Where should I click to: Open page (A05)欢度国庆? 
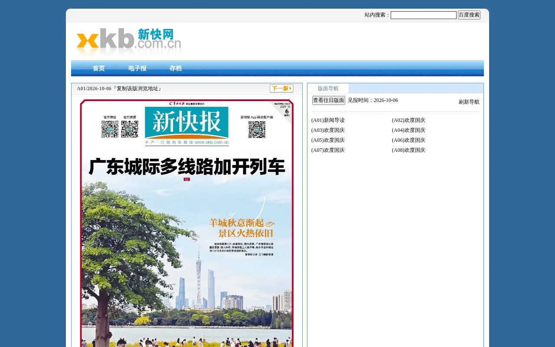pyautogui.click(x=328, y=140)
